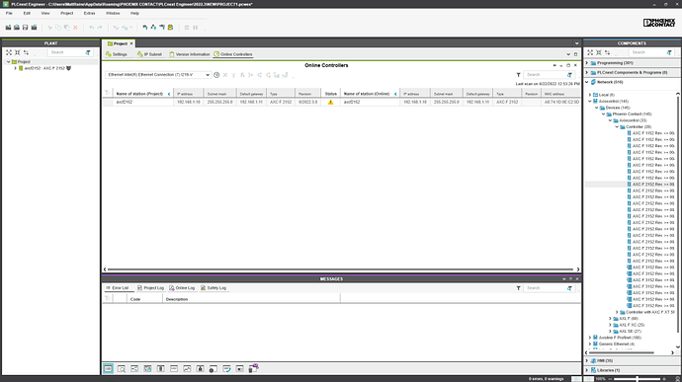Click the Plant panel collapse-all icon
The height and width of the screenshot is (382, 682).
[x=18, y=52]
